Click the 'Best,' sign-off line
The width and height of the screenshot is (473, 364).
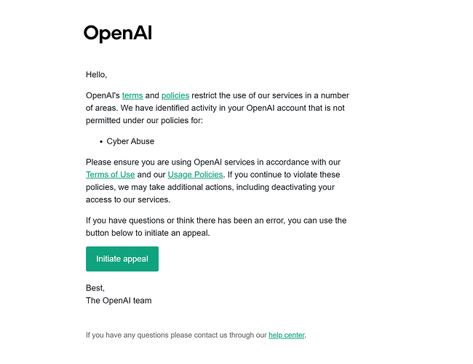(x=95, y=288)
